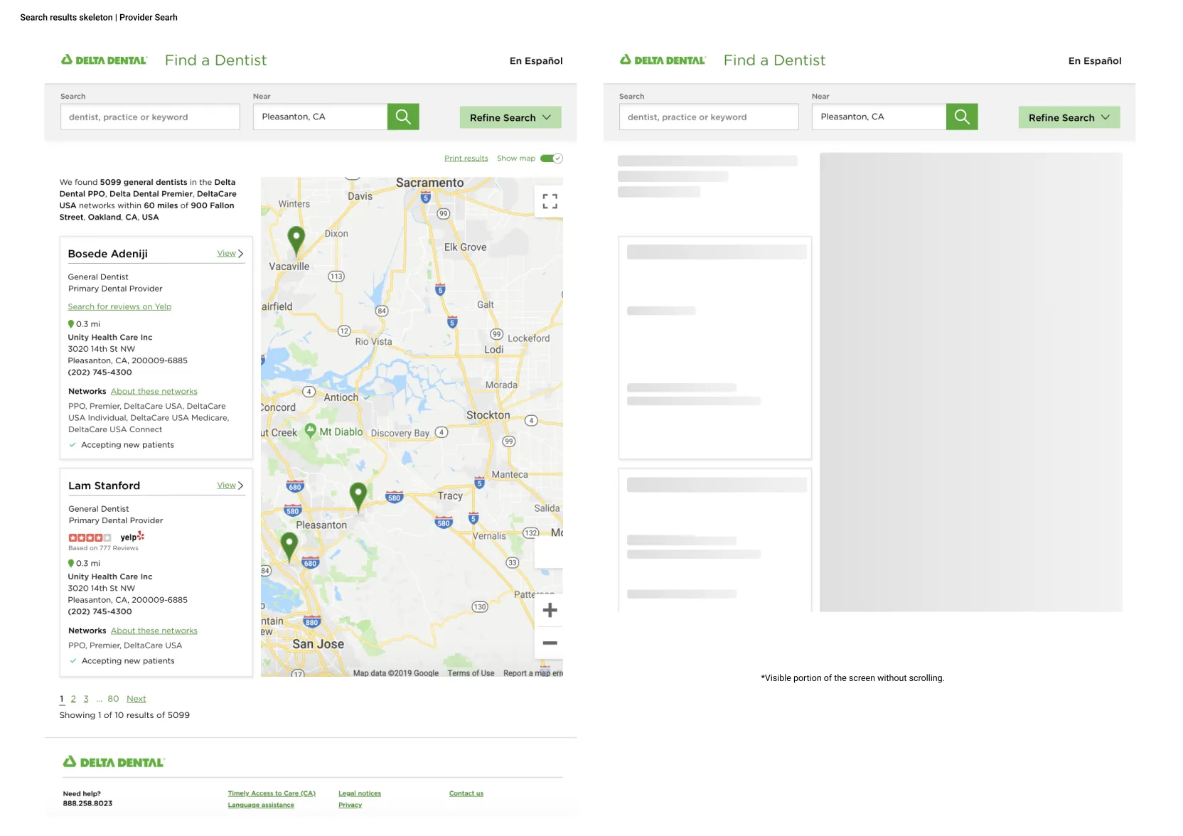The width and height of the screenshot is (1183, 836).
Task: Click the Delta Dental logo in the footer
Action: point(113,761)
